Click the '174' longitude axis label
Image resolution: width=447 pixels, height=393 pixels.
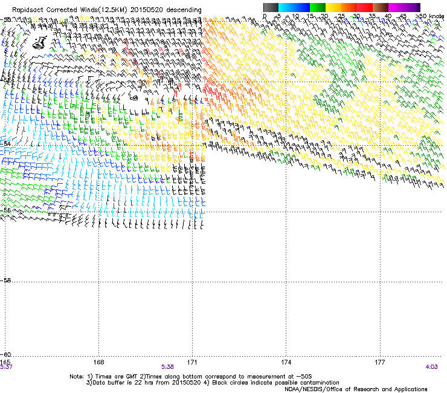[286, 362]
